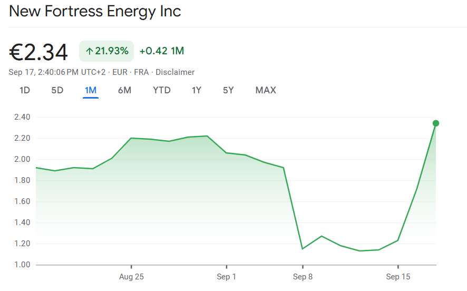Select the 1D time range tab
This screenshot has width=467, height=291.
25,90
